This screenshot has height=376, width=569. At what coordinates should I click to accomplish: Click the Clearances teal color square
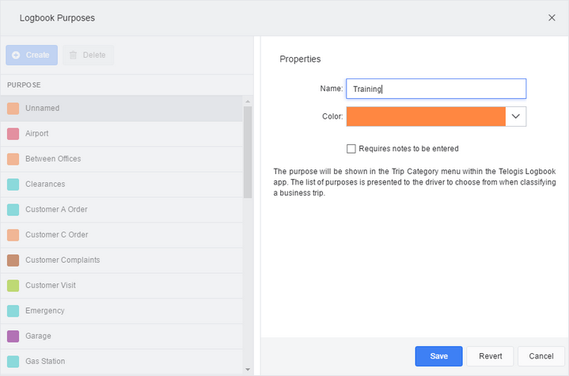13,184
